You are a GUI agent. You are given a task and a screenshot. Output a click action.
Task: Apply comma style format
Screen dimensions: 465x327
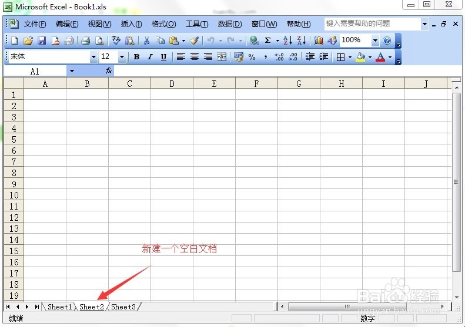[265, 56]
